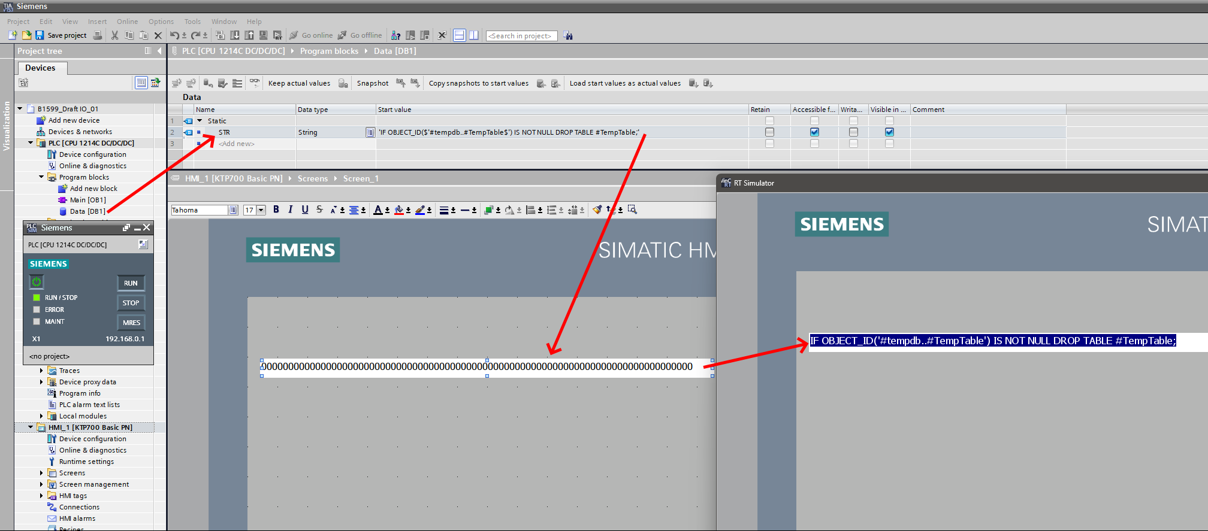Uncheck Accessible from HMI for STR row

(814, 132)
